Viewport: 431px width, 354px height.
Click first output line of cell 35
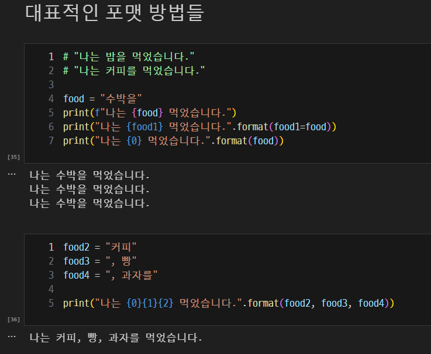(89, 175)
